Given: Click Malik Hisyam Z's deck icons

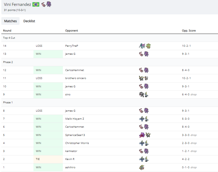Looking at the screenshot, I should click(144, 119).
